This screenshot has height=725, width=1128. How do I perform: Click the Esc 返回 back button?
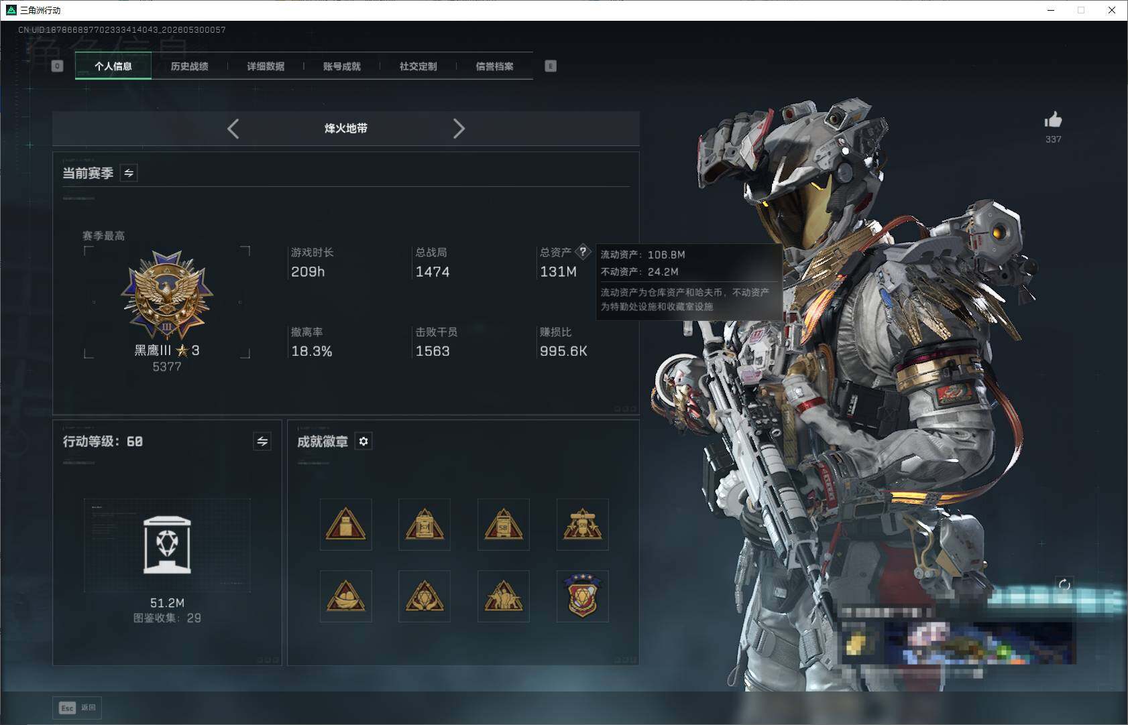point(77,708)
